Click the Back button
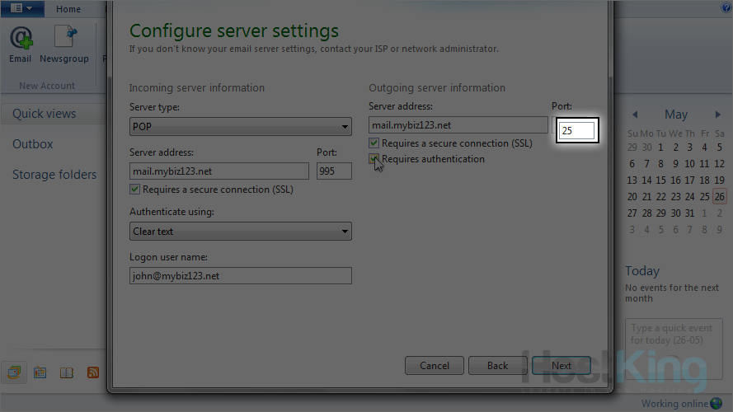The width and height of the screenshot is (733, 412). [497, 366]
